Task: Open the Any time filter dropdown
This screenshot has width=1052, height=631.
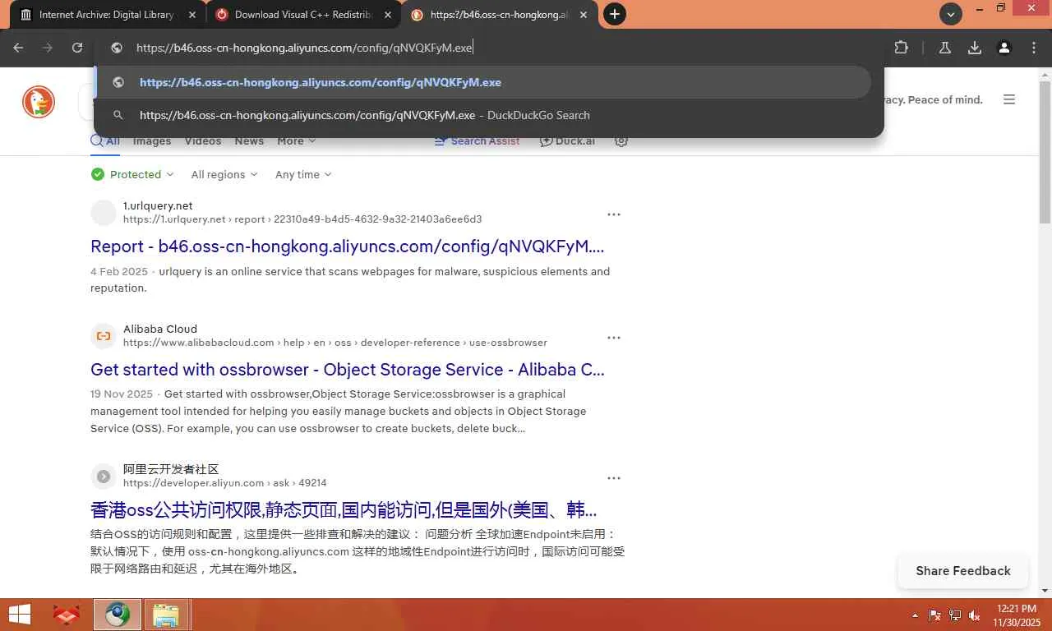Action: point(303,174)
